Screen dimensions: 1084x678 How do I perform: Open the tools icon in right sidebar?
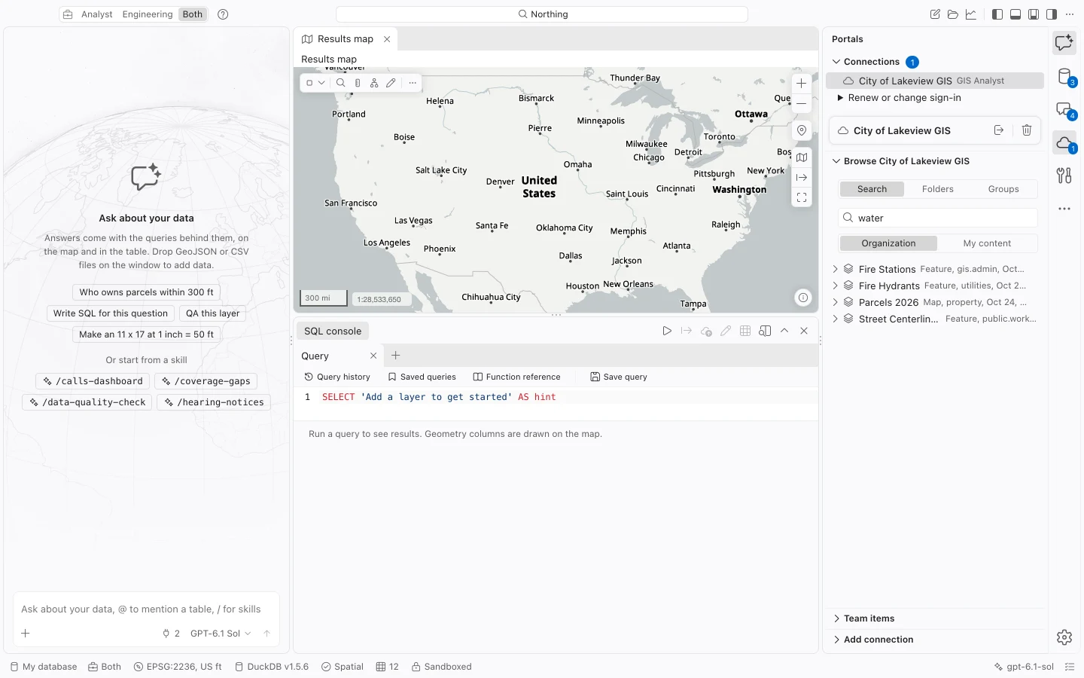(x=1064, y=176)
